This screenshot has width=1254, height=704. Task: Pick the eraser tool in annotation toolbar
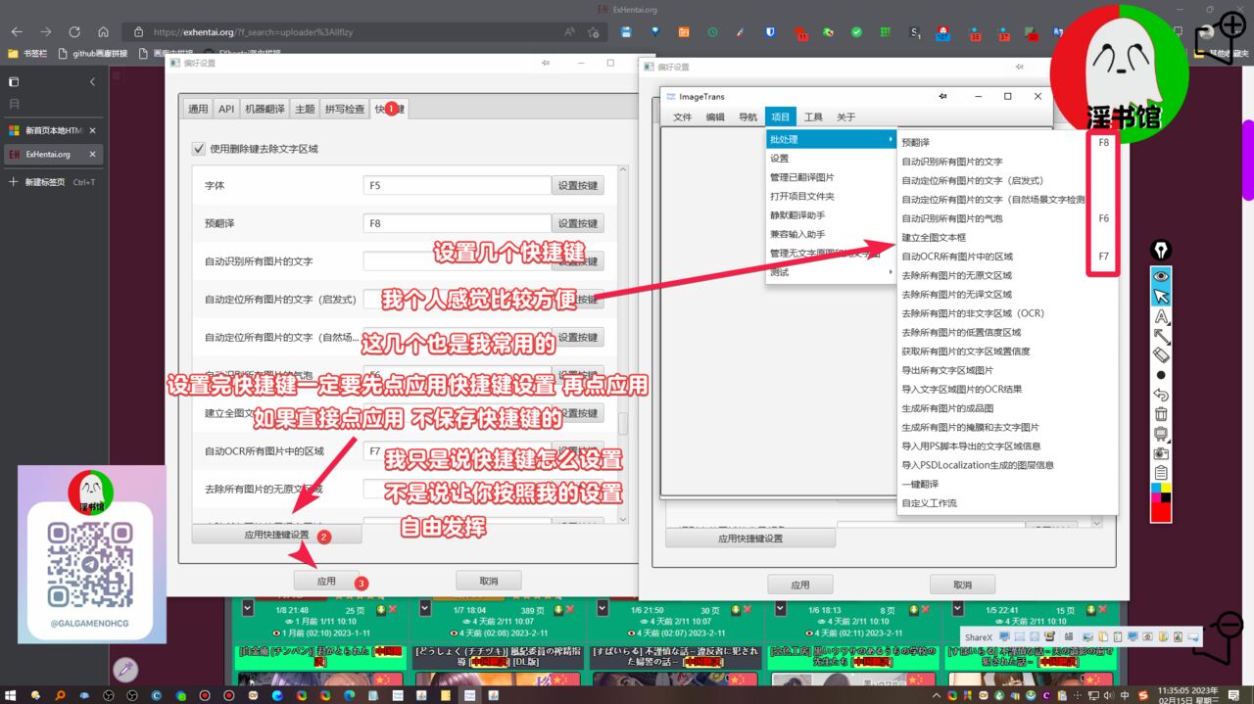coord(1161,354)
